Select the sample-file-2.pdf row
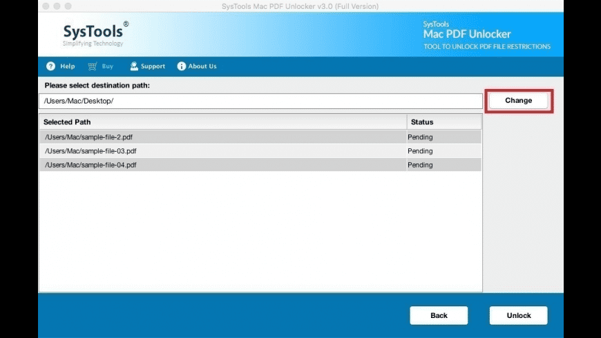Screen dimensions: 601x338 coord(260,137)
